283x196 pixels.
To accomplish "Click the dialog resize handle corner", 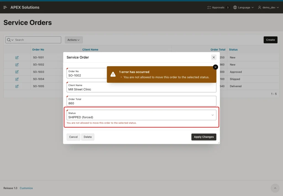I will pyautogui.click(x=219, y=143).
